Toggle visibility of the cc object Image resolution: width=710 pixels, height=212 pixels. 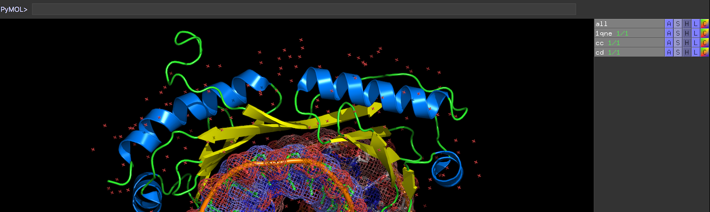[x=629, y=42]
